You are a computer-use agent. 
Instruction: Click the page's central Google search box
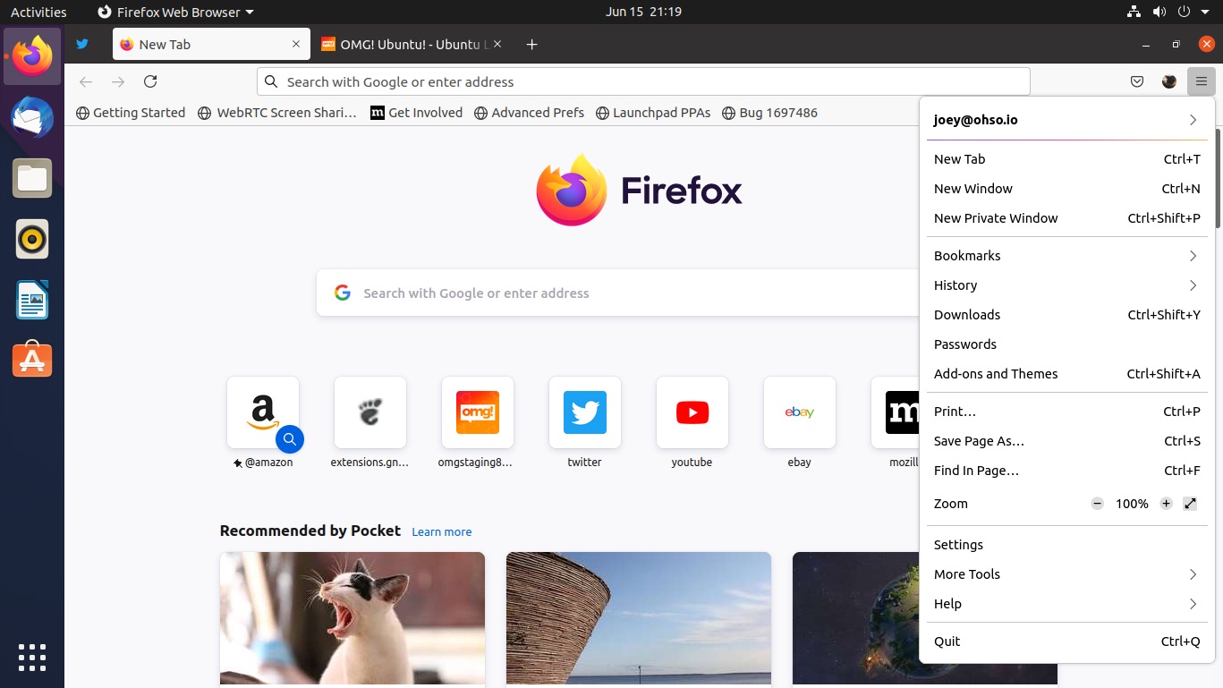[x=619, y=293]
